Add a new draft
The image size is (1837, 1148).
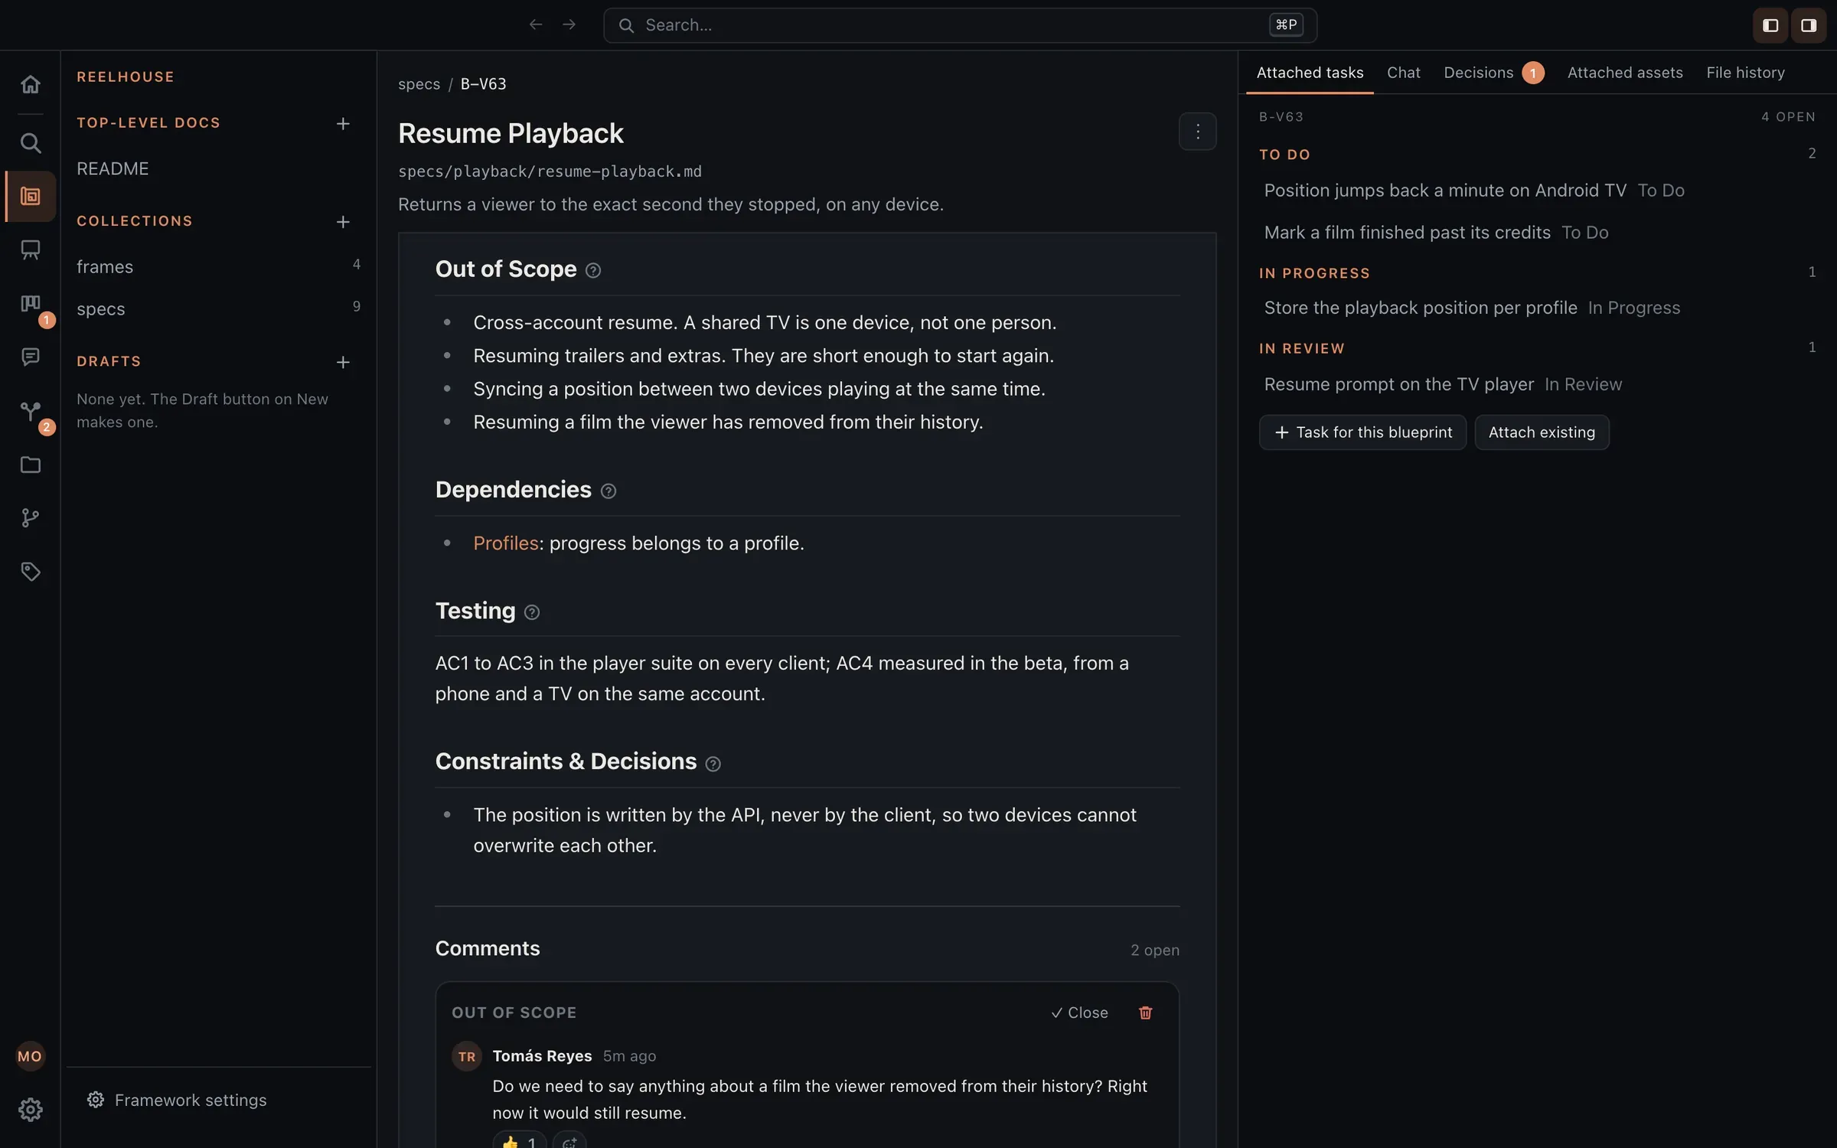point(343,362)
